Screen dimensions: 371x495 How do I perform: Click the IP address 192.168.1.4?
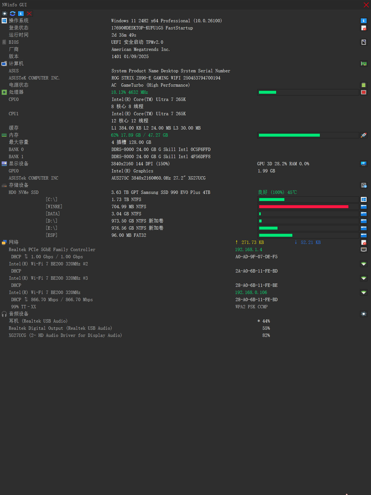click(x=249, y=249)
